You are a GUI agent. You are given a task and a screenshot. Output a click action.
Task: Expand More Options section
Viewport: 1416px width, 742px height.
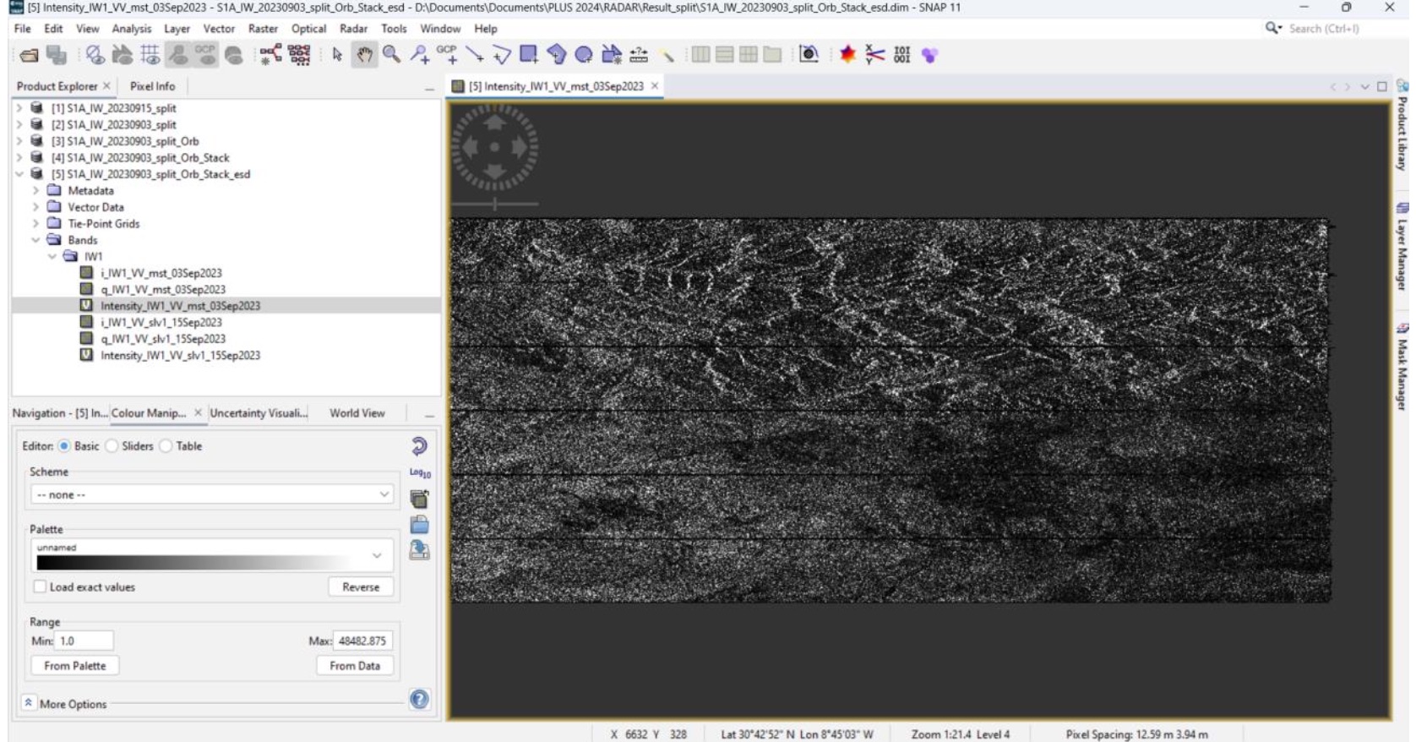click(x=29, y=703)
